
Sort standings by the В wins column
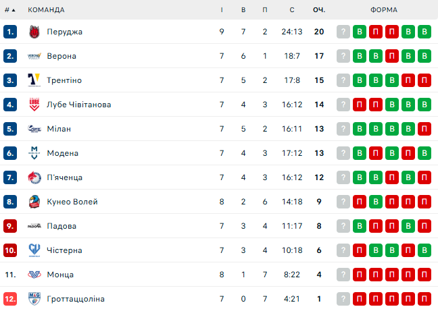coord(243,10)
